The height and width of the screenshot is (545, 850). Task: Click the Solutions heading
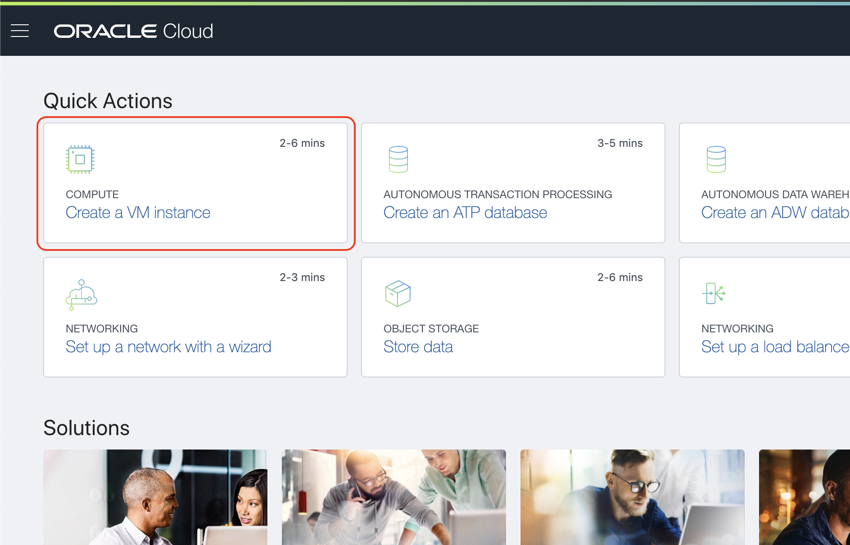[x=86, y=428]
